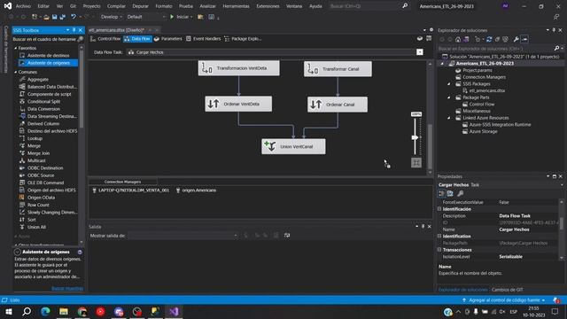Image resolution: width=567 pixels, height=319 pixels.
Task: Collapse the Linked Azure Resources folder
Action: [449, 118]
